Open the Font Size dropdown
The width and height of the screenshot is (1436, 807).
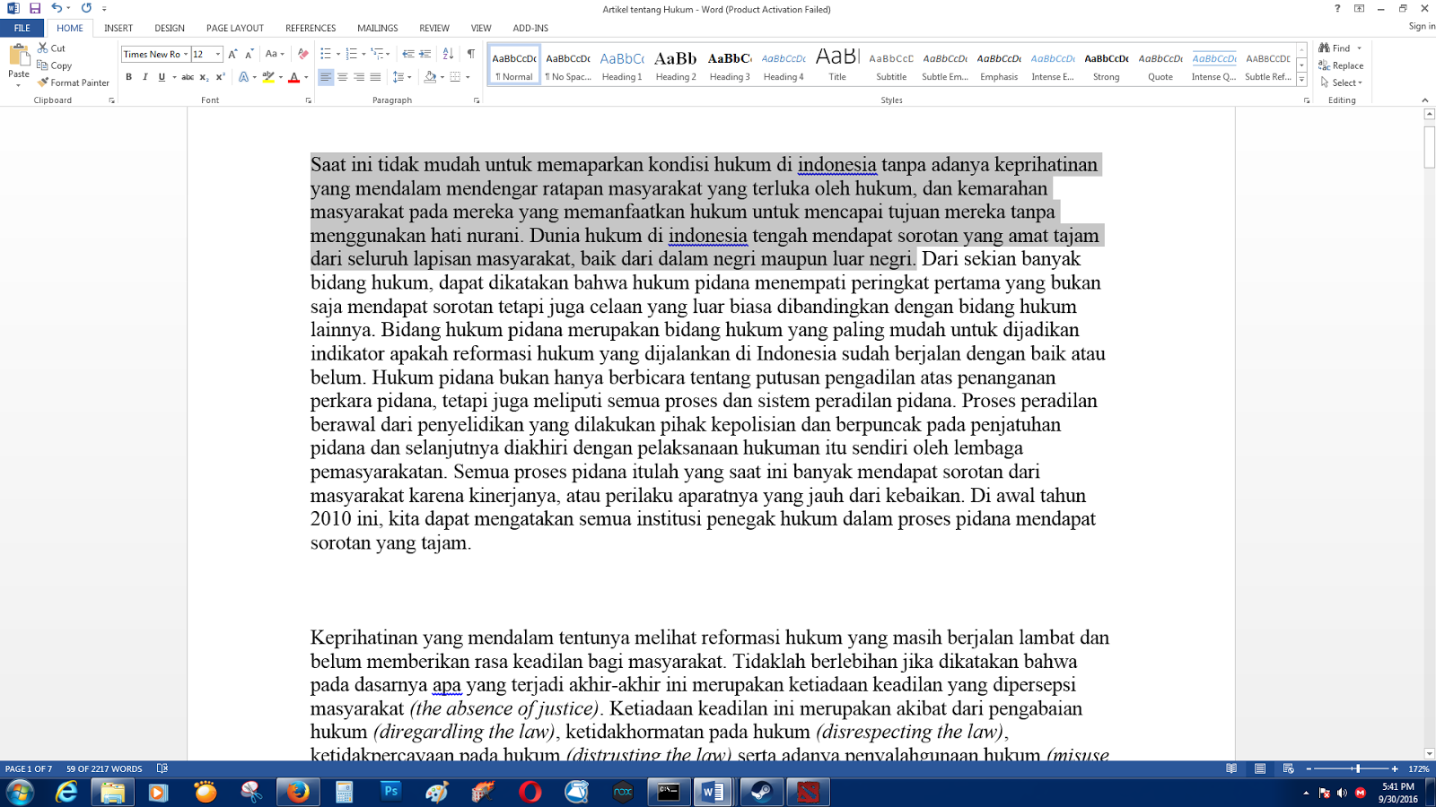point(215,54)
